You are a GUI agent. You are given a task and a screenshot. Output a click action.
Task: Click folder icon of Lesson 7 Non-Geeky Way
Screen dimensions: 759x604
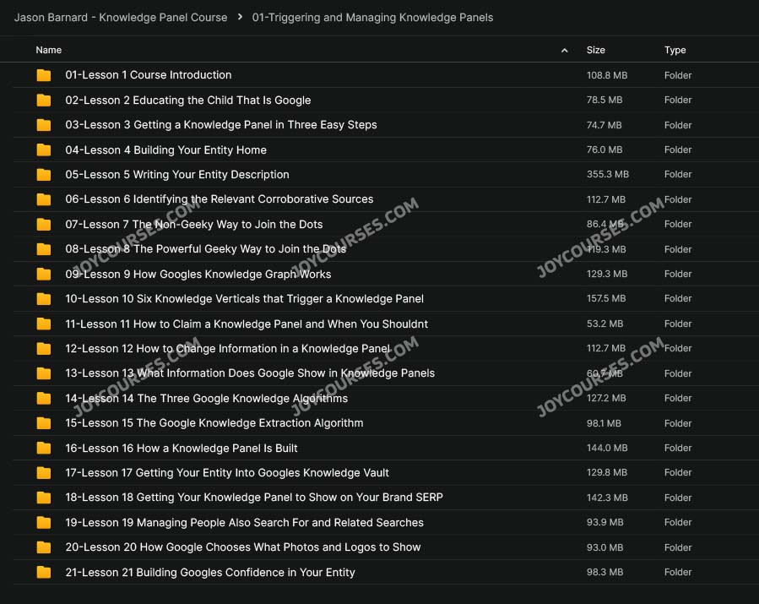click(44, 224)
